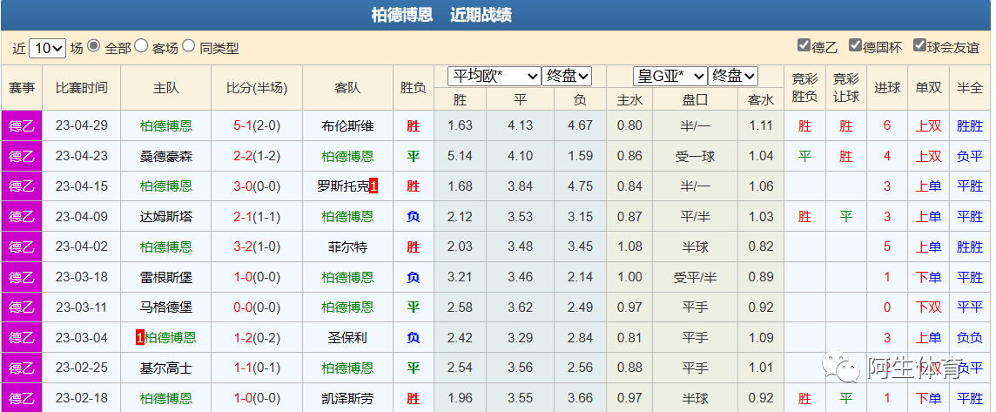Click the 竞彩让球 column header
Image resolution: width=996 pixels, height=412 pixels.
pyautogui.click(x=846, y=88)
